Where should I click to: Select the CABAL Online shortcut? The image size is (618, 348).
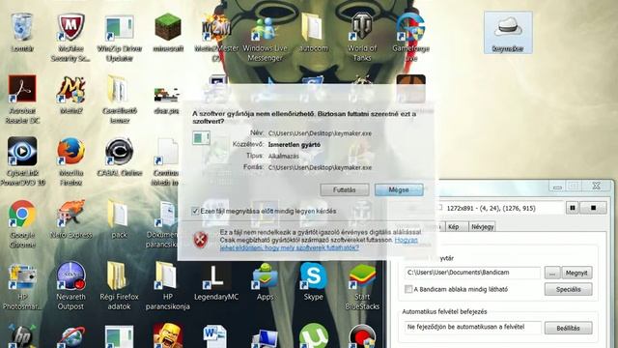pyautogui.click(x=119, y=157)
